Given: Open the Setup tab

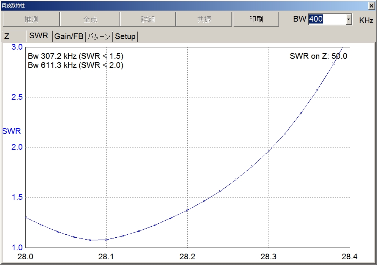Looking at the screenshot, I should click(125, 36).
